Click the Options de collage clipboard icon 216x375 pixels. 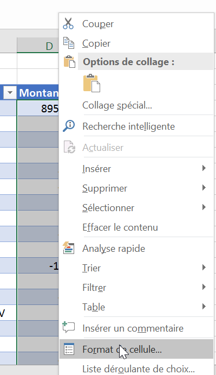click(x=69, y=62)
